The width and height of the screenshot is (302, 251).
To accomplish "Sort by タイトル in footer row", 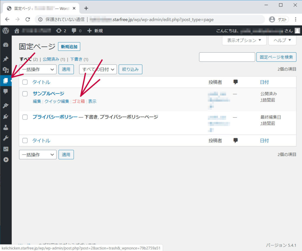I will click(x=41, y=141).
